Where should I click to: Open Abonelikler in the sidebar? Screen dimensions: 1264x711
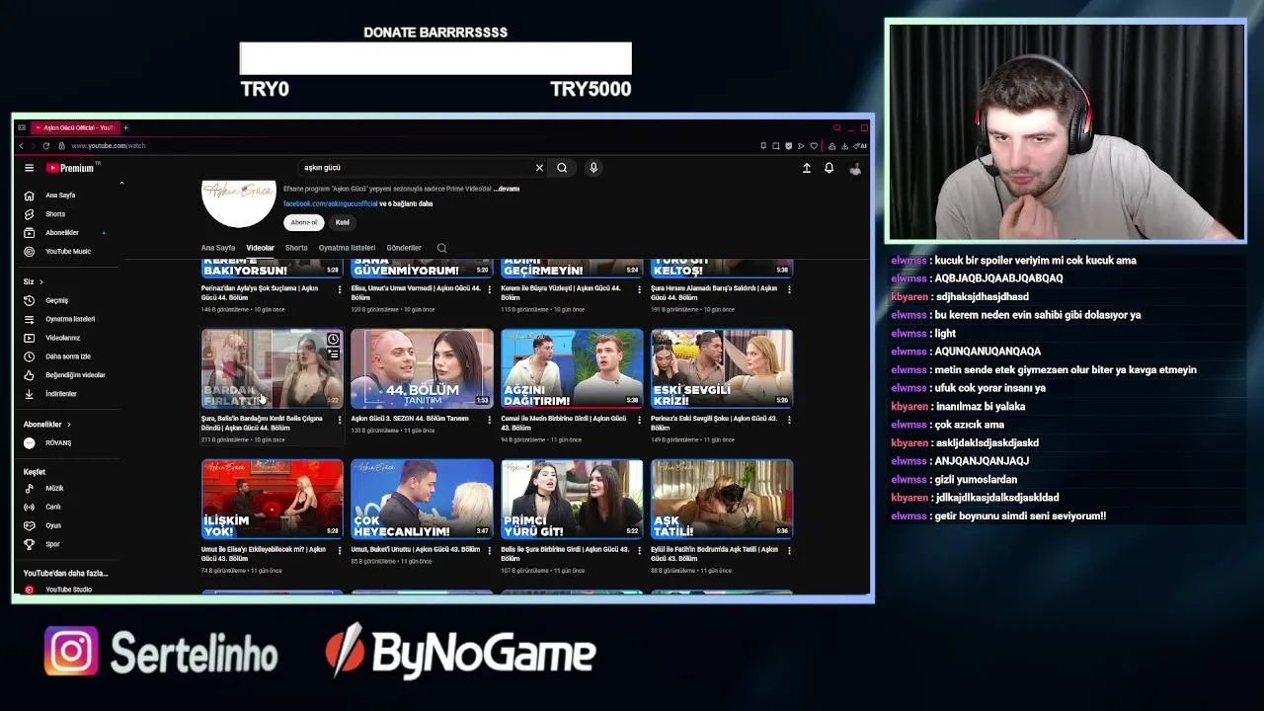64,233
